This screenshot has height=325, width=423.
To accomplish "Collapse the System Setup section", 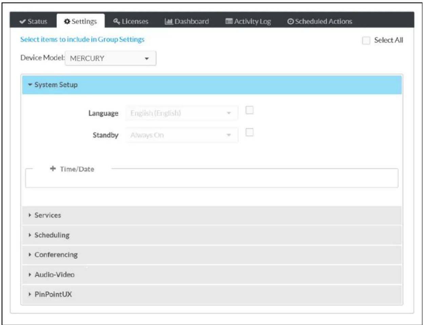I will click(x=212, y=85).
